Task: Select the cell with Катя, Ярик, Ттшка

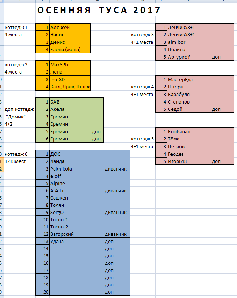Action: [x=70, y=87]
